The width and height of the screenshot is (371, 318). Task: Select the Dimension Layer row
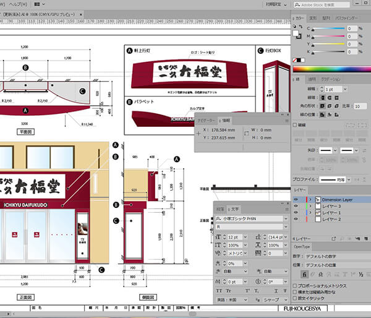331,200
